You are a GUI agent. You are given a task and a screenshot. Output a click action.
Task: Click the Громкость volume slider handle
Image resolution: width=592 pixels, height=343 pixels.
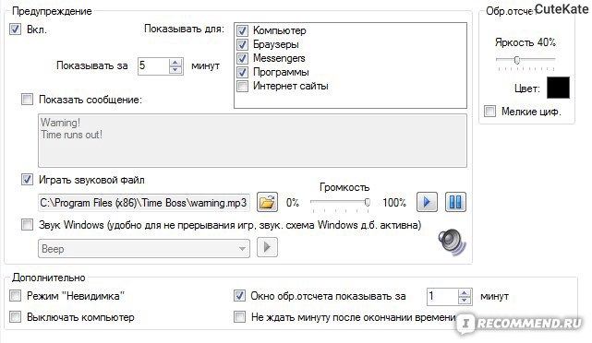click(367, 203)
